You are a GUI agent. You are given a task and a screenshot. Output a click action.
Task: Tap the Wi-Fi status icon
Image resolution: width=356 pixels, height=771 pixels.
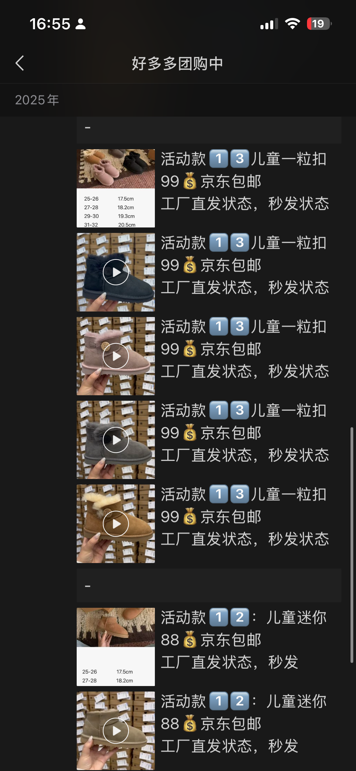click(292, 24)
